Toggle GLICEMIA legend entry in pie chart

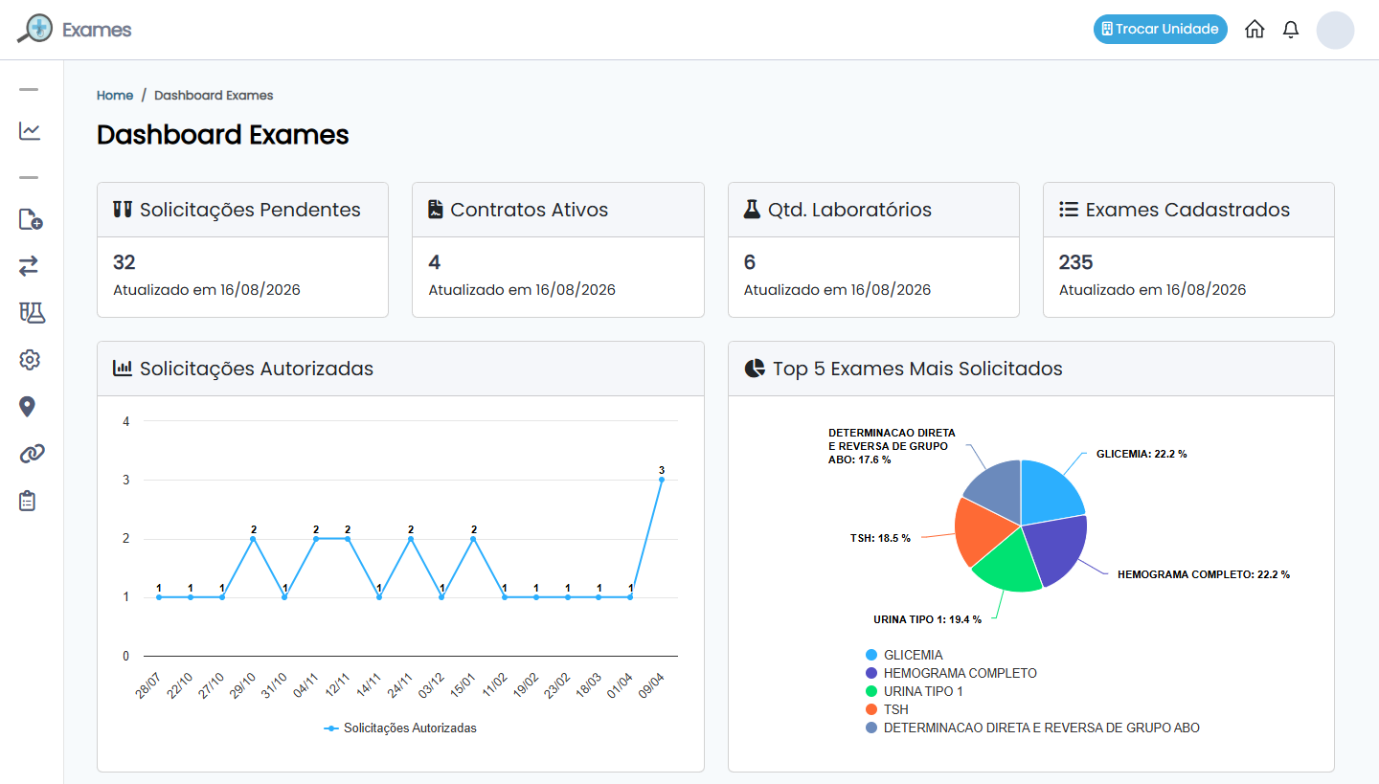[x=904, y=655]
